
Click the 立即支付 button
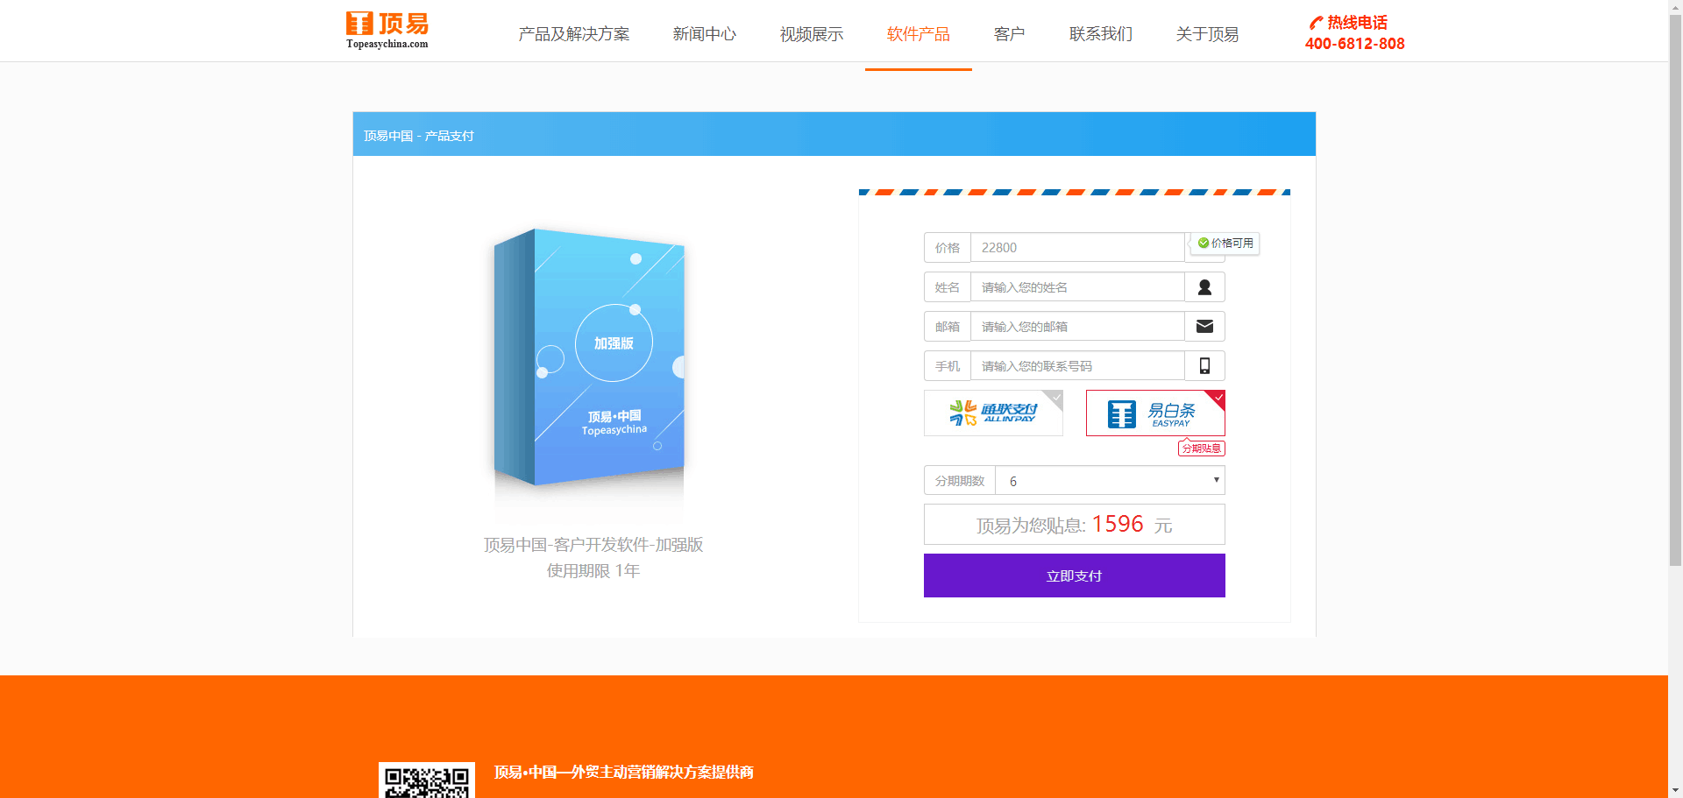tap(1075, 576)
